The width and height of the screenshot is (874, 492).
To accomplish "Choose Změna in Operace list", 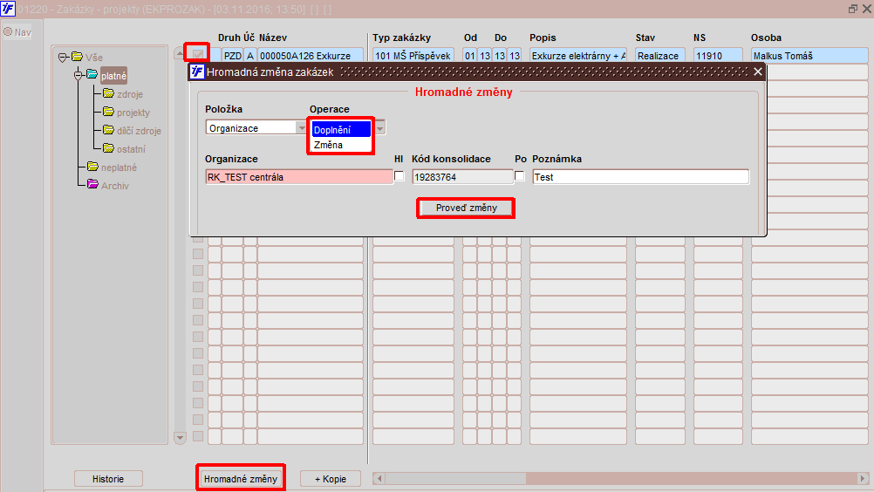I will (x=340, y=145).
